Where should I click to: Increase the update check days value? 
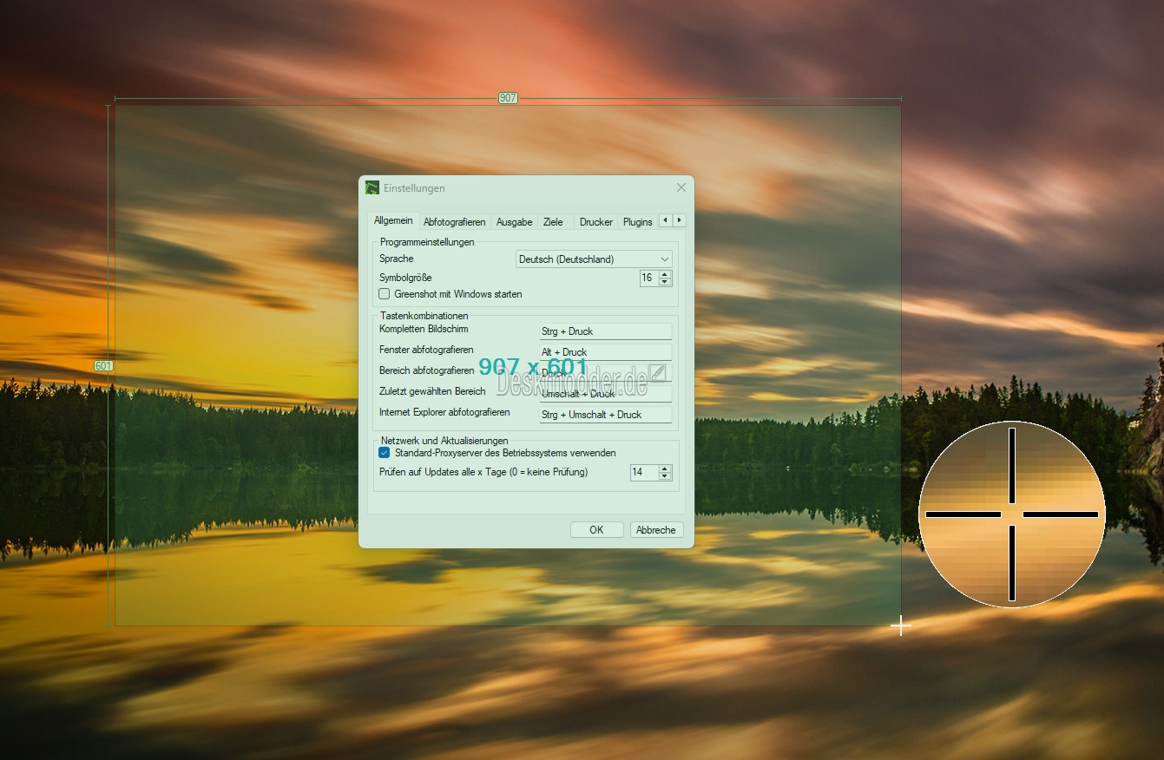[x=665, y=468]
